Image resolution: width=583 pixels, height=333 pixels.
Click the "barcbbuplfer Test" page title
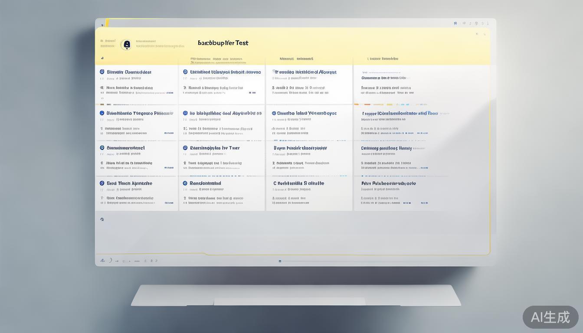[223, 43]
